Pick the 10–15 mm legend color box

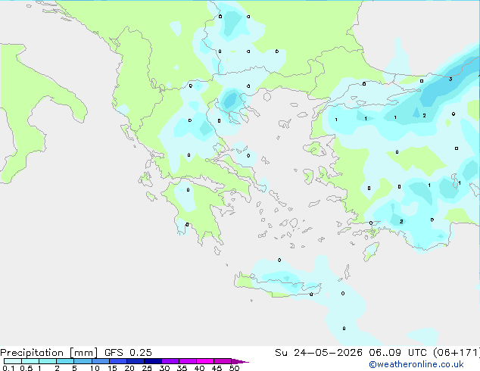[x=100, y=361]
